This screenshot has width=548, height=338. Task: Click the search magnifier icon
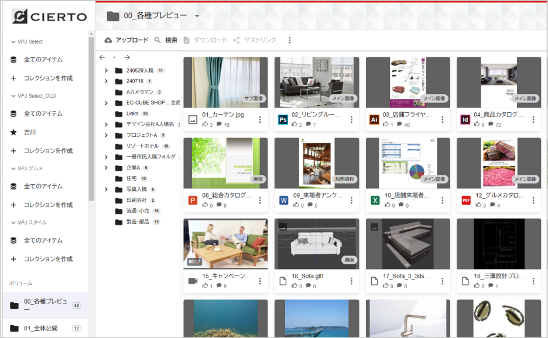[x=157, y=40]
